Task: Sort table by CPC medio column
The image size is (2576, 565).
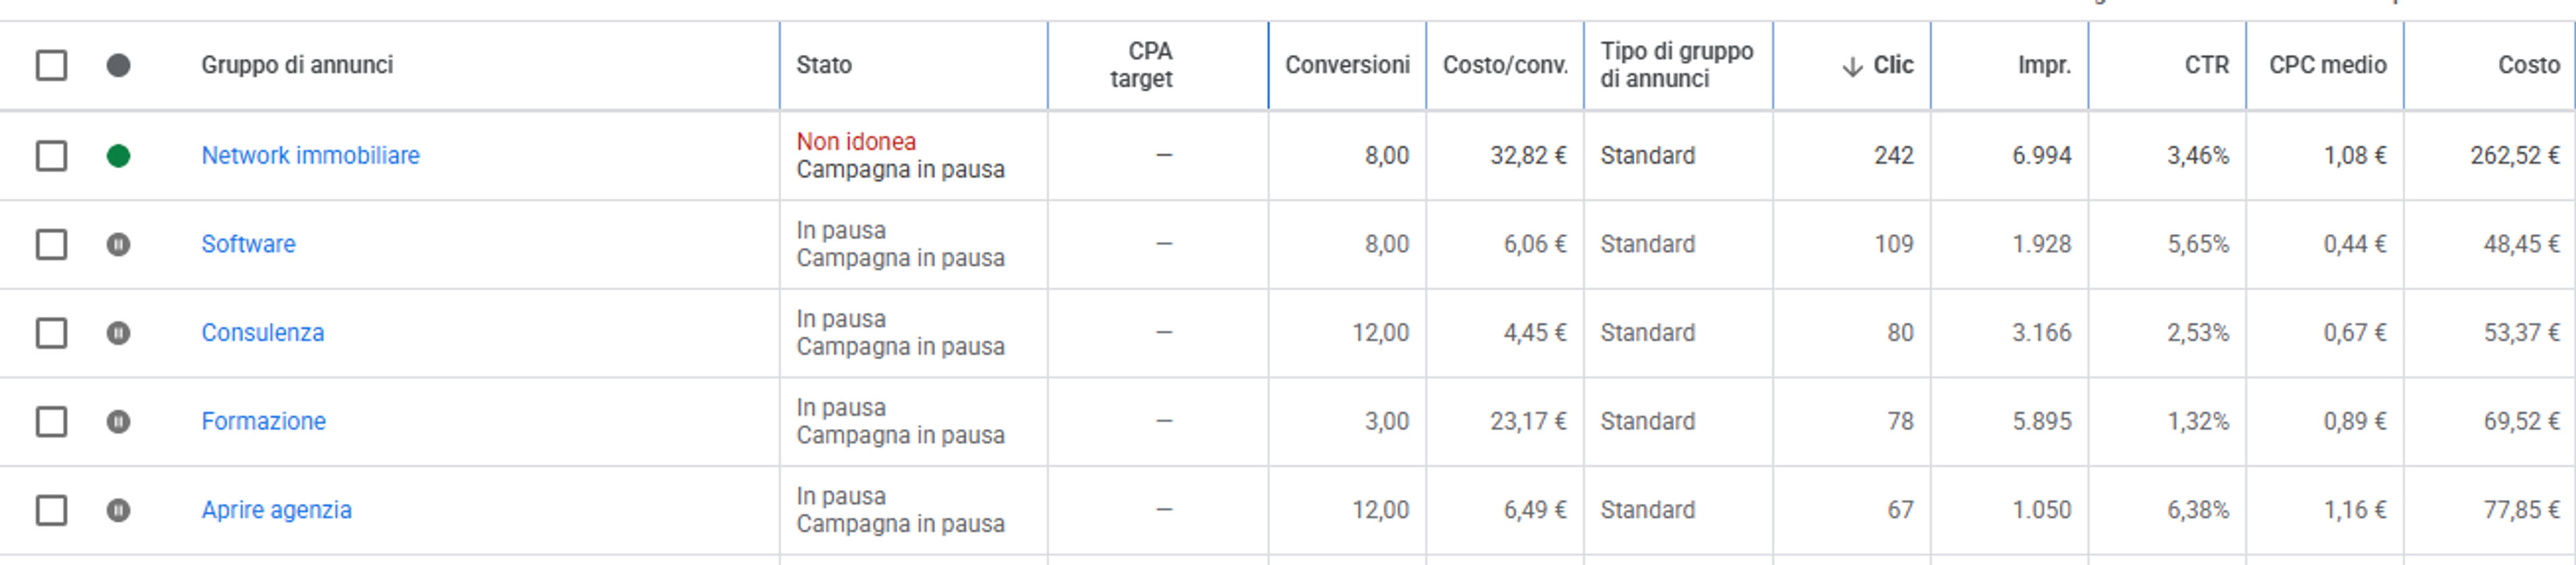Action: (2327, 65)
